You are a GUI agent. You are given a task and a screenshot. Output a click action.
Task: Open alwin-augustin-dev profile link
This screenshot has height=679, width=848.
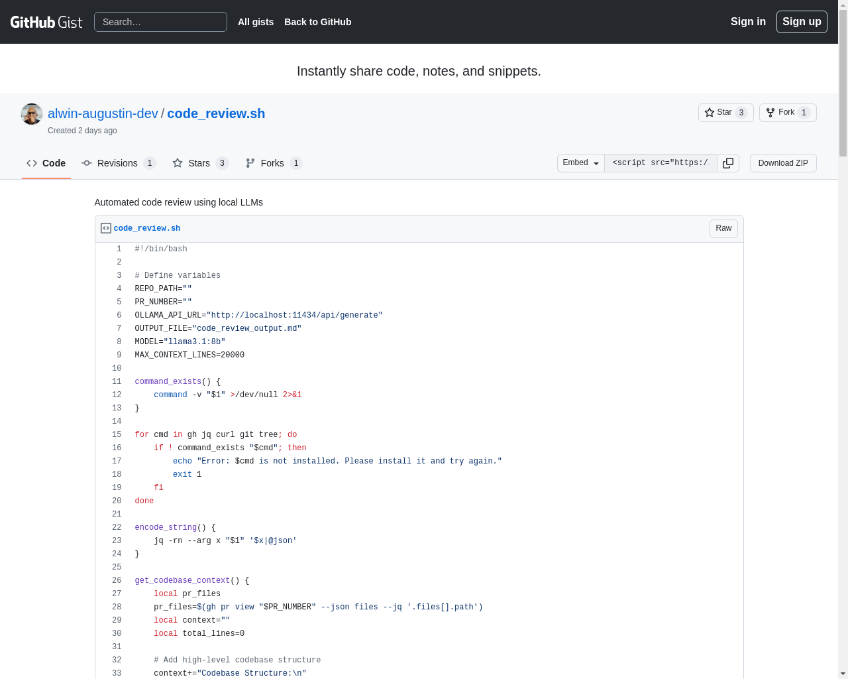coord(103,113)
